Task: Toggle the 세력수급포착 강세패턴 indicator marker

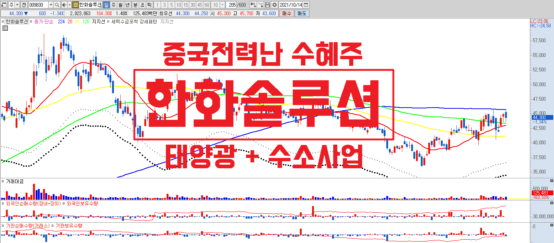Action: tap(108, 21)
